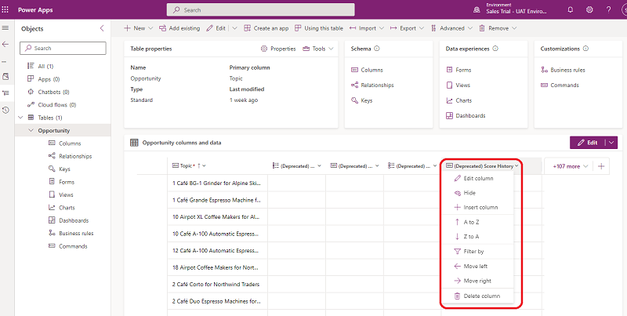
Task: Click the Data experiences info icon
Action: (x=495, y=49)
